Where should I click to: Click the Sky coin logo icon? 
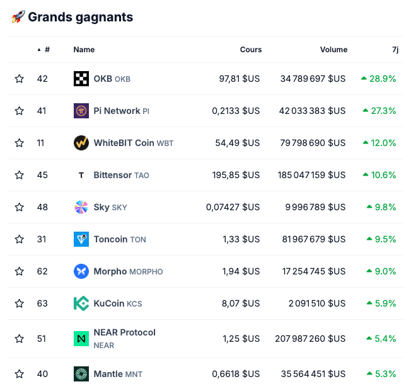(81, 207)
